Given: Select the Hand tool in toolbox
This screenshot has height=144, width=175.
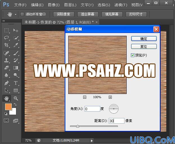Looking at the screenshot, I should point(6,98).
